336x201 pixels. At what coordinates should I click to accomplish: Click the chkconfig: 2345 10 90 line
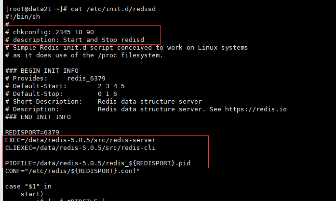click(x=50, y=32)
